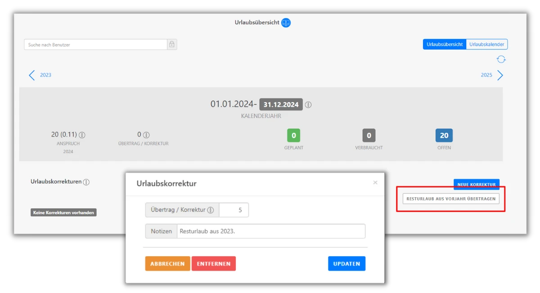Click the refresh icon below view tabs
This screenshot has height=293, width=540.
pyautogui.click(x=501, y=59)
